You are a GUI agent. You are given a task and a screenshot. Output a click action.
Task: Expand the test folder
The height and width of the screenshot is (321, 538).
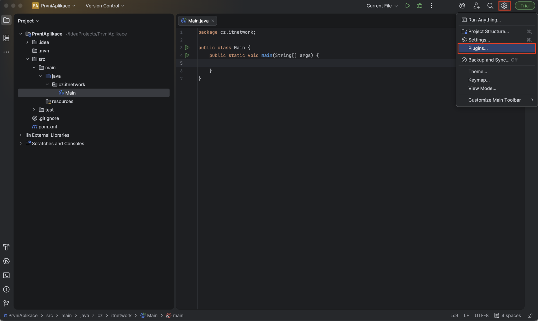pos(34,109)
